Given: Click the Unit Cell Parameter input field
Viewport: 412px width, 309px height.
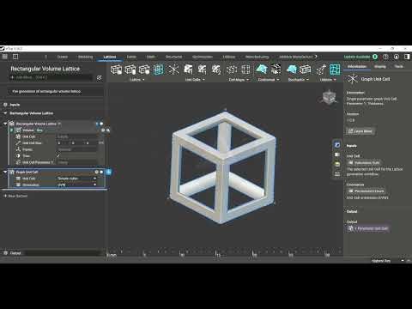Looking at the screenshot, I should coord(77,162).
